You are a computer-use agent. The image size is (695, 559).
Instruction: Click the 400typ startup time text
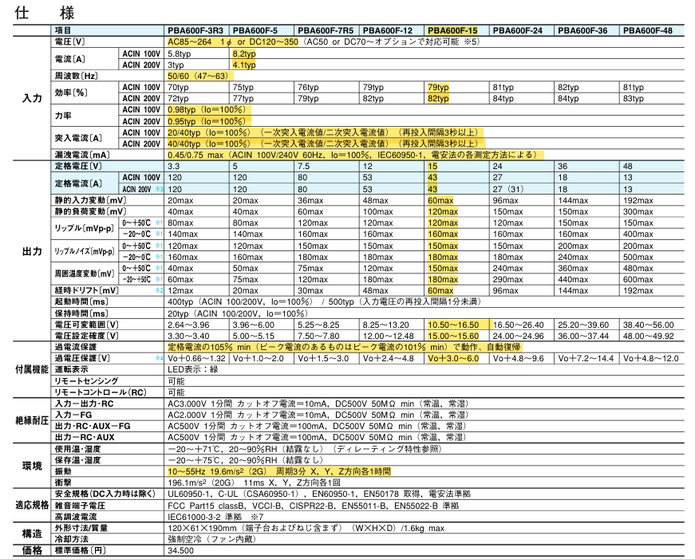tap(324, 301)
